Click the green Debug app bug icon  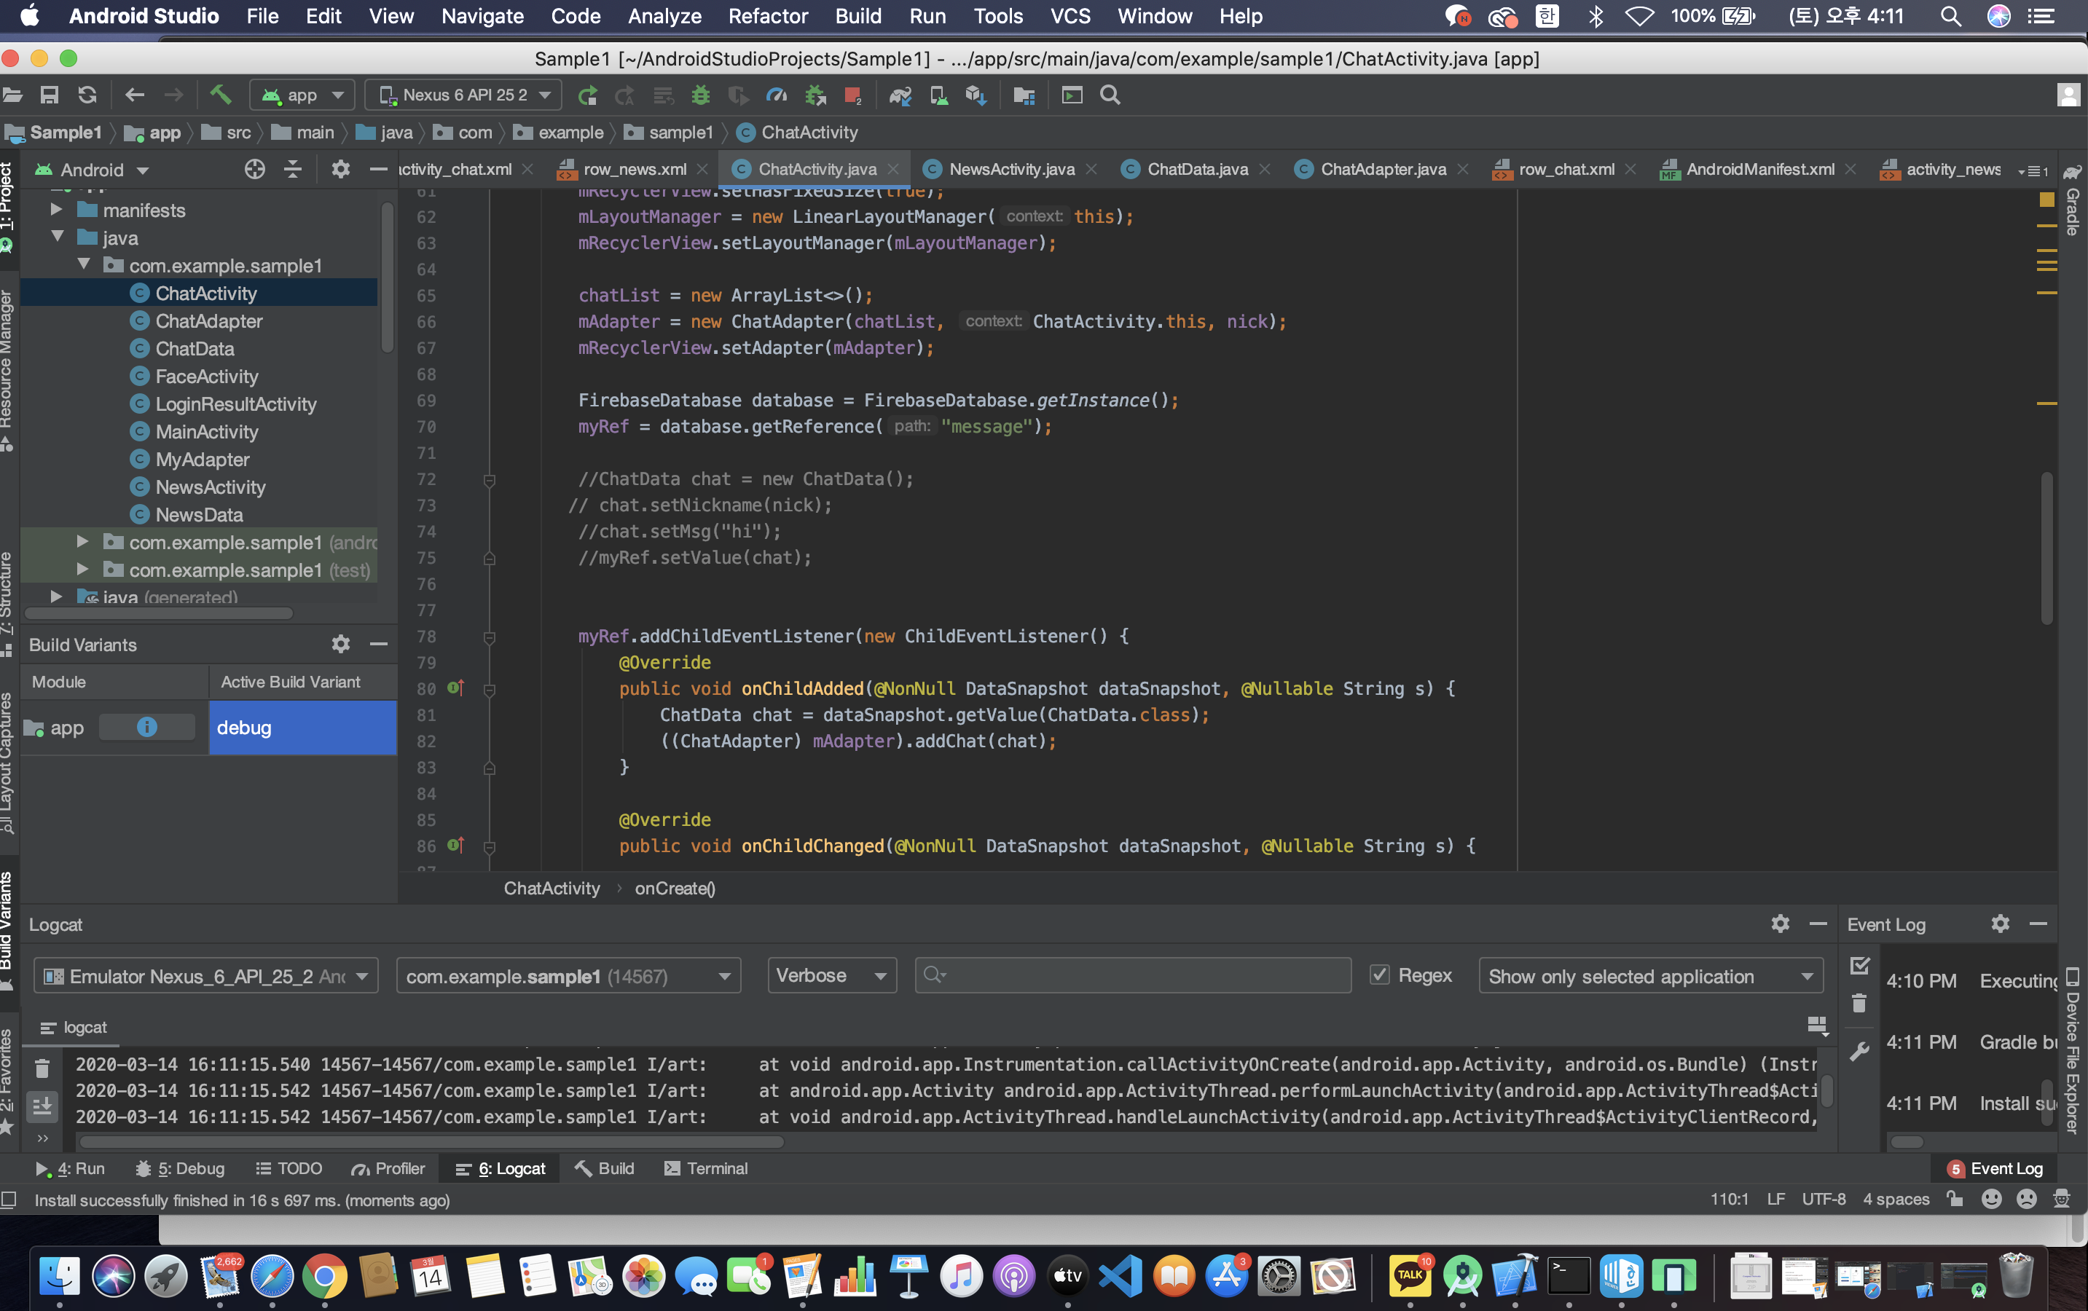701,95
